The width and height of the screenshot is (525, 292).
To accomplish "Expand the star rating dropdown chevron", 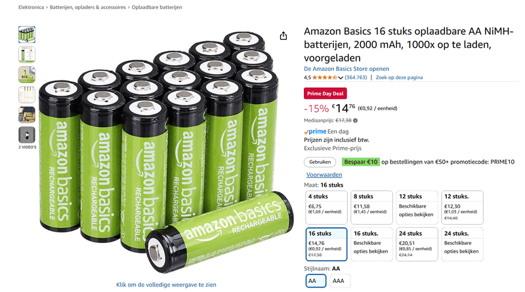I will (x=341, y=77).
